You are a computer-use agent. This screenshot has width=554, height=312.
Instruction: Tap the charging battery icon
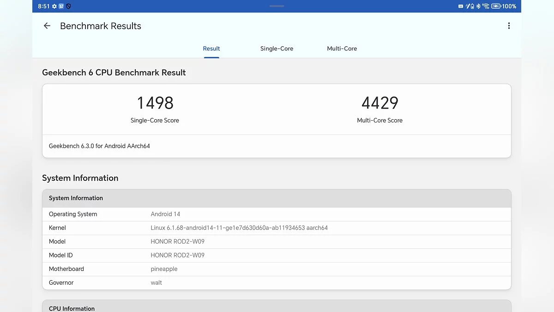tap(496, 6)
